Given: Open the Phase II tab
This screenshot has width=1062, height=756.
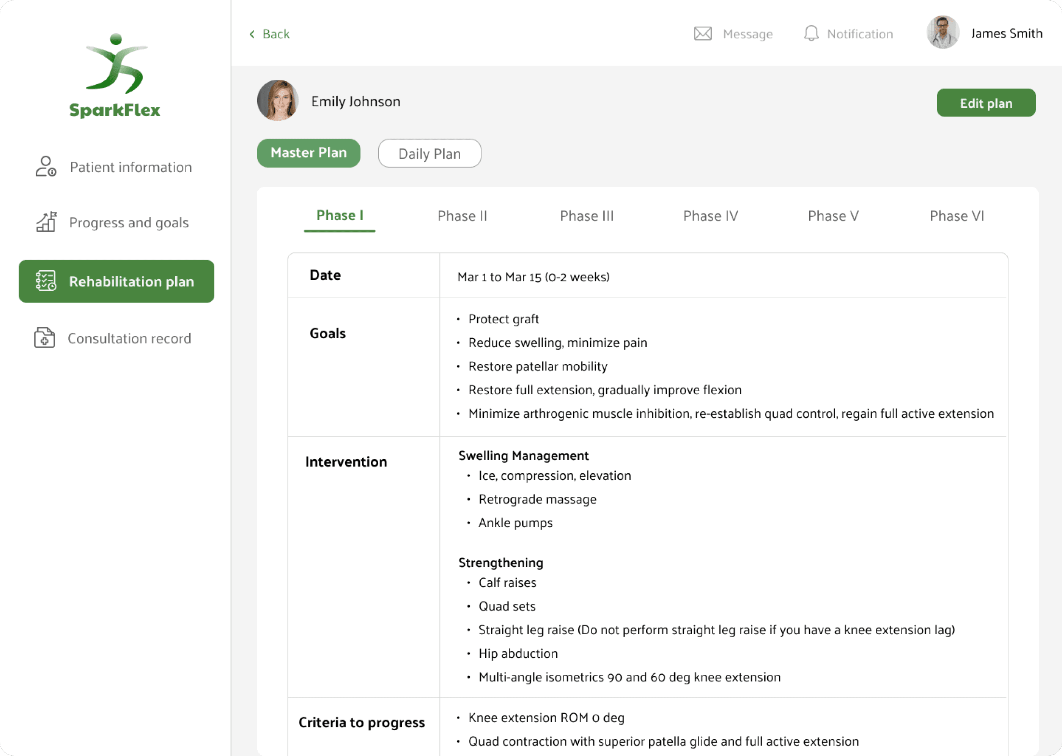Looking at the screenshot, I should (x=462, y=216).
